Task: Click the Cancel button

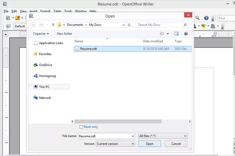Action: 176,144
